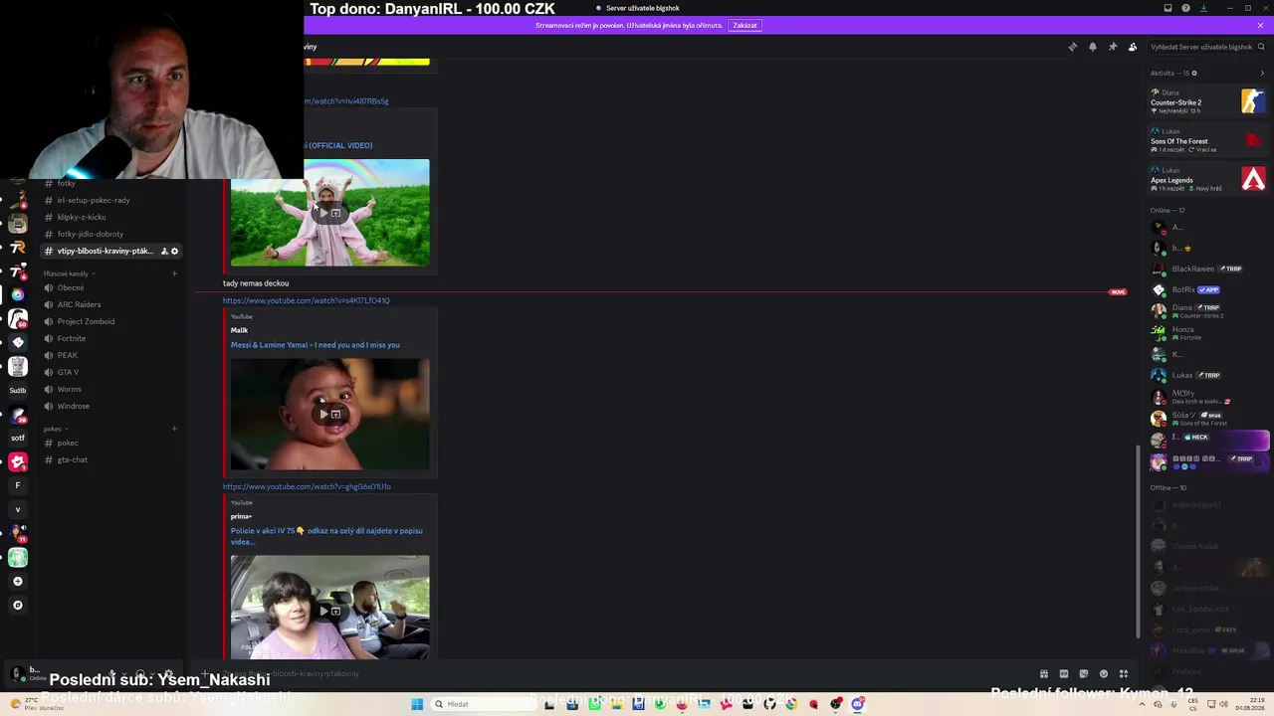This screenshot has height=716, width=1274.
Task: Open Messi & Lamine Yamal video title
Action: [315, 345]
